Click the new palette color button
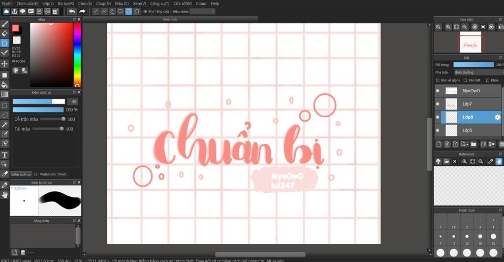Image resolution: width=504 pixels, height=262 pixels. pyautogui.click(x=14, y=252)
